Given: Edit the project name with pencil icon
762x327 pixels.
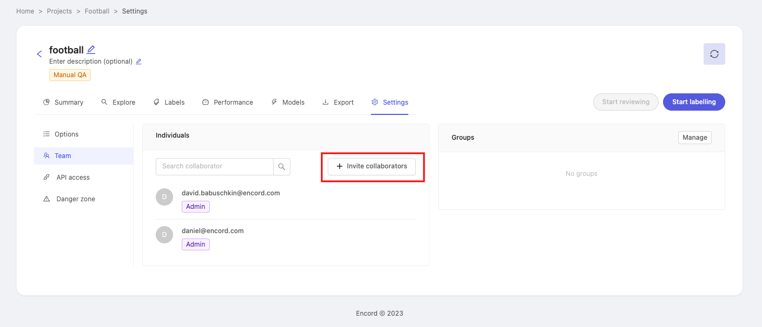Looking at the screenshot, I should pos(91,50).
